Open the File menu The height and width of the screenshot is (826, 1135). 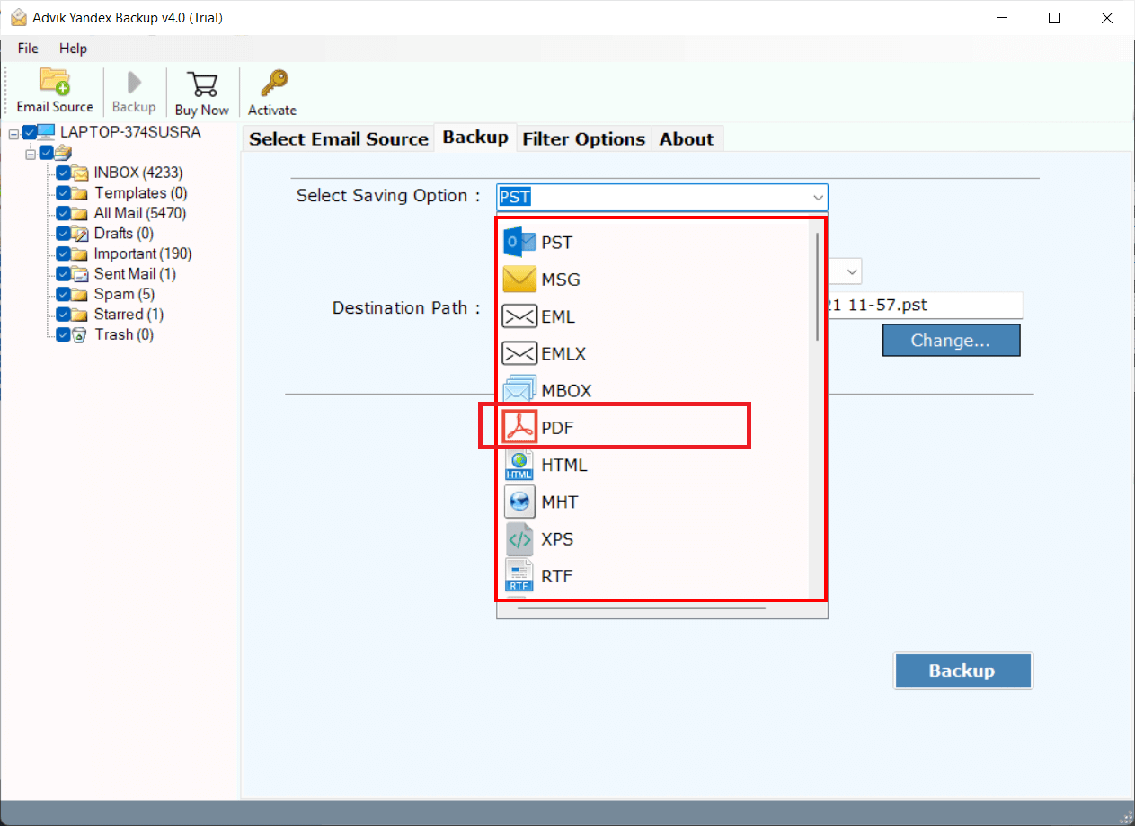[28, 49]
